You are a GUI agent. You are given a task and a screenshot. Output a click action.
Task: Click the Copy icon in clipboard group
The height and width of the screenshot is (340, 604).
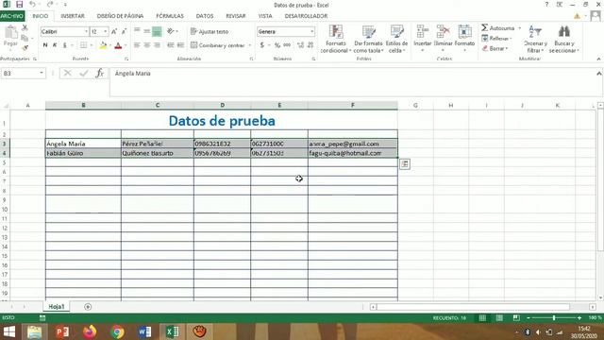click(25, 38)
